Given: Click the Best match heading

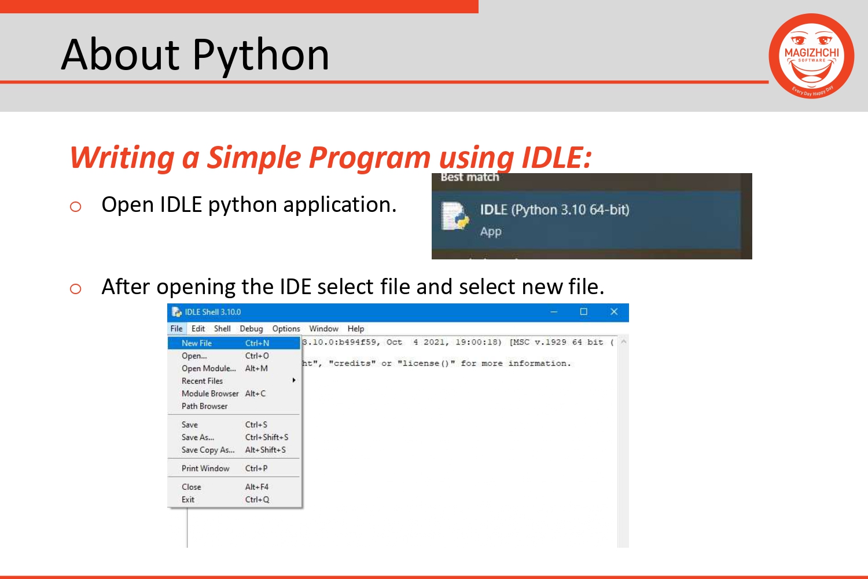Looking at the screenshot, I should pyautogui.click(x=470, y=177).
